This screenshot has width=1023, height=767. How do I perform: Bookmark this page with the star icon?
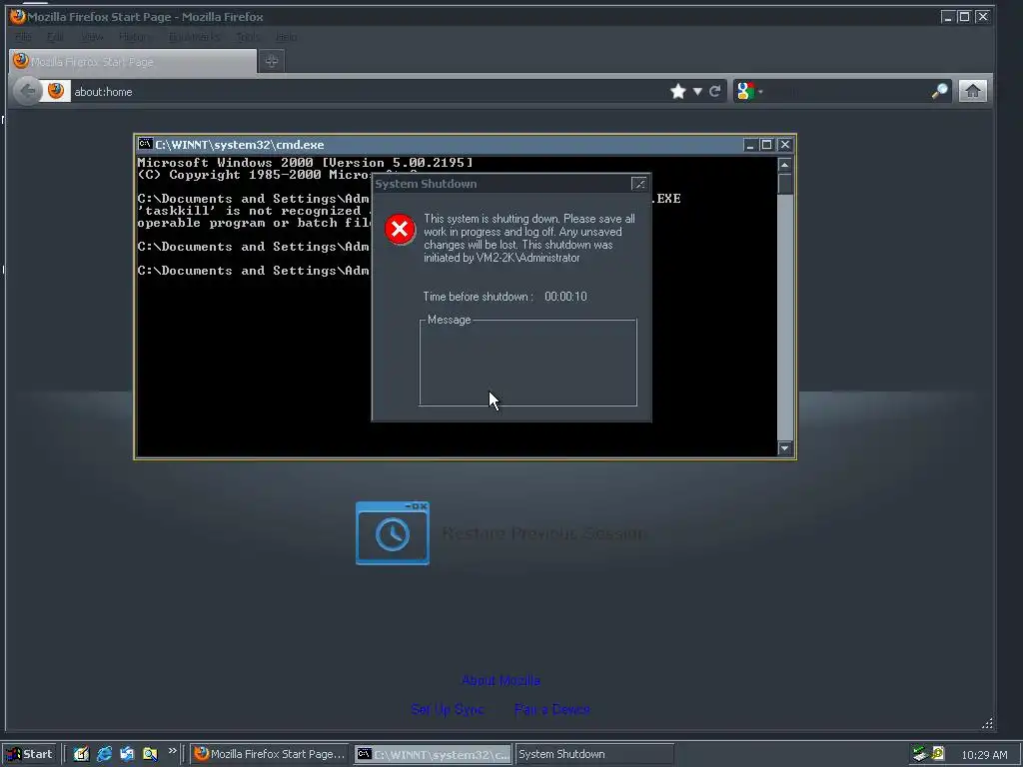[678, 91]
